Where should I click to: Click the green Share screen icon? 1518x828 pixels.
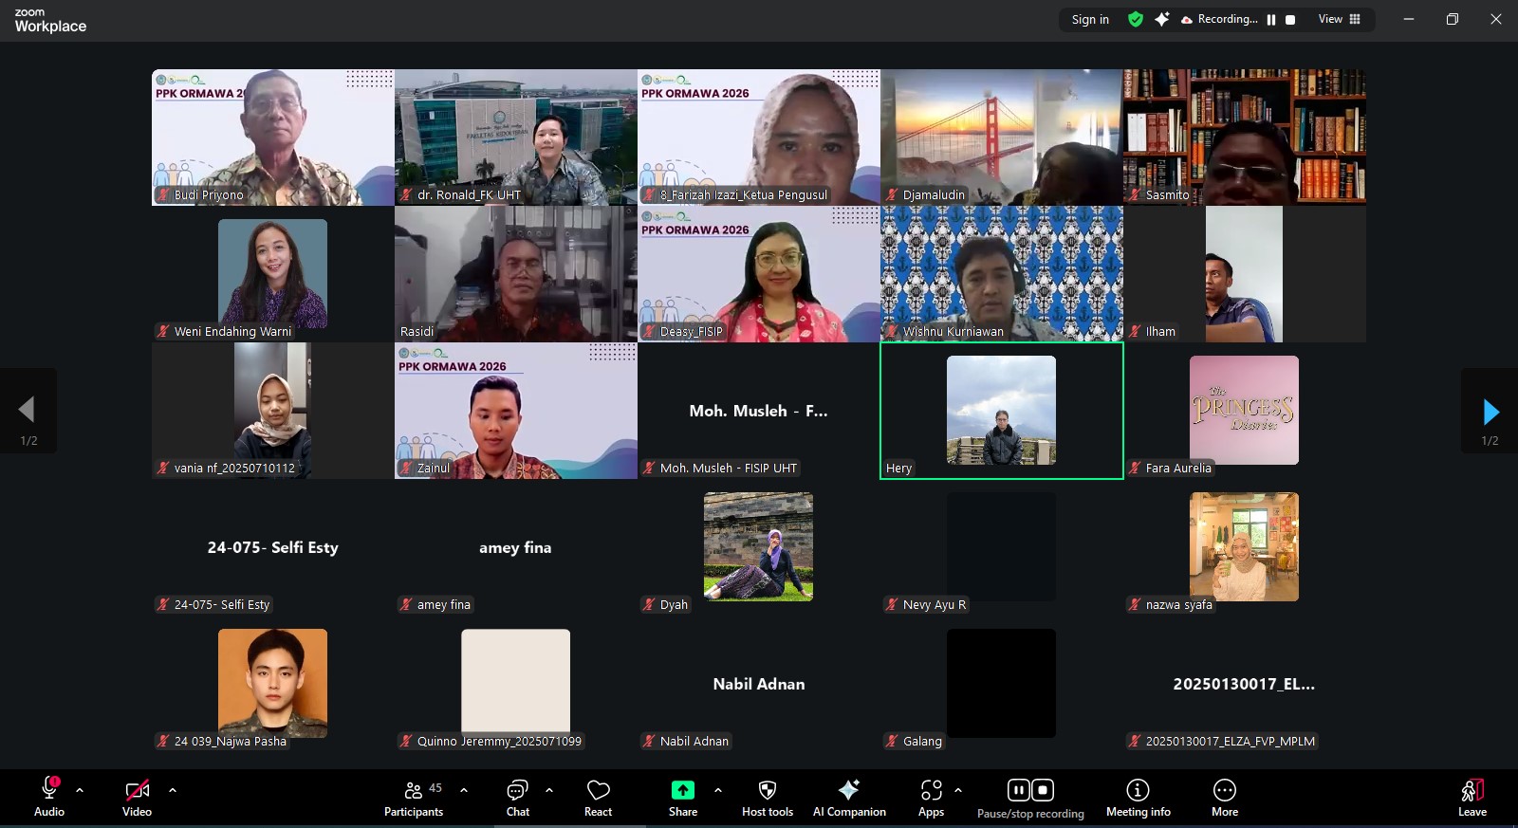point(682,790)
